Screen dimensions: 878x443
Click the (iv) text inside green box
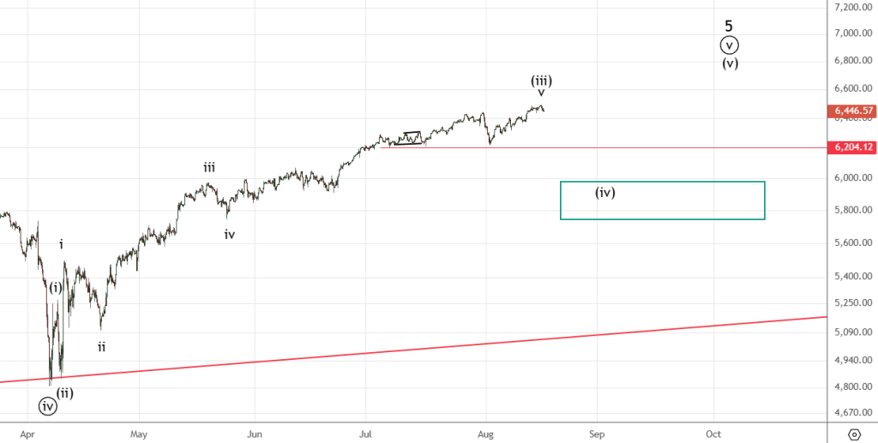pyautogui.click(x=605, y=193)
